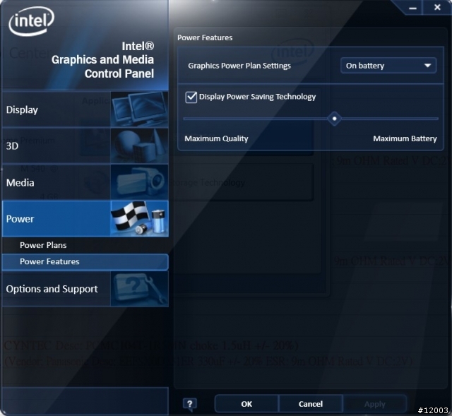Click the question mark help icon

tap(190, 404)
